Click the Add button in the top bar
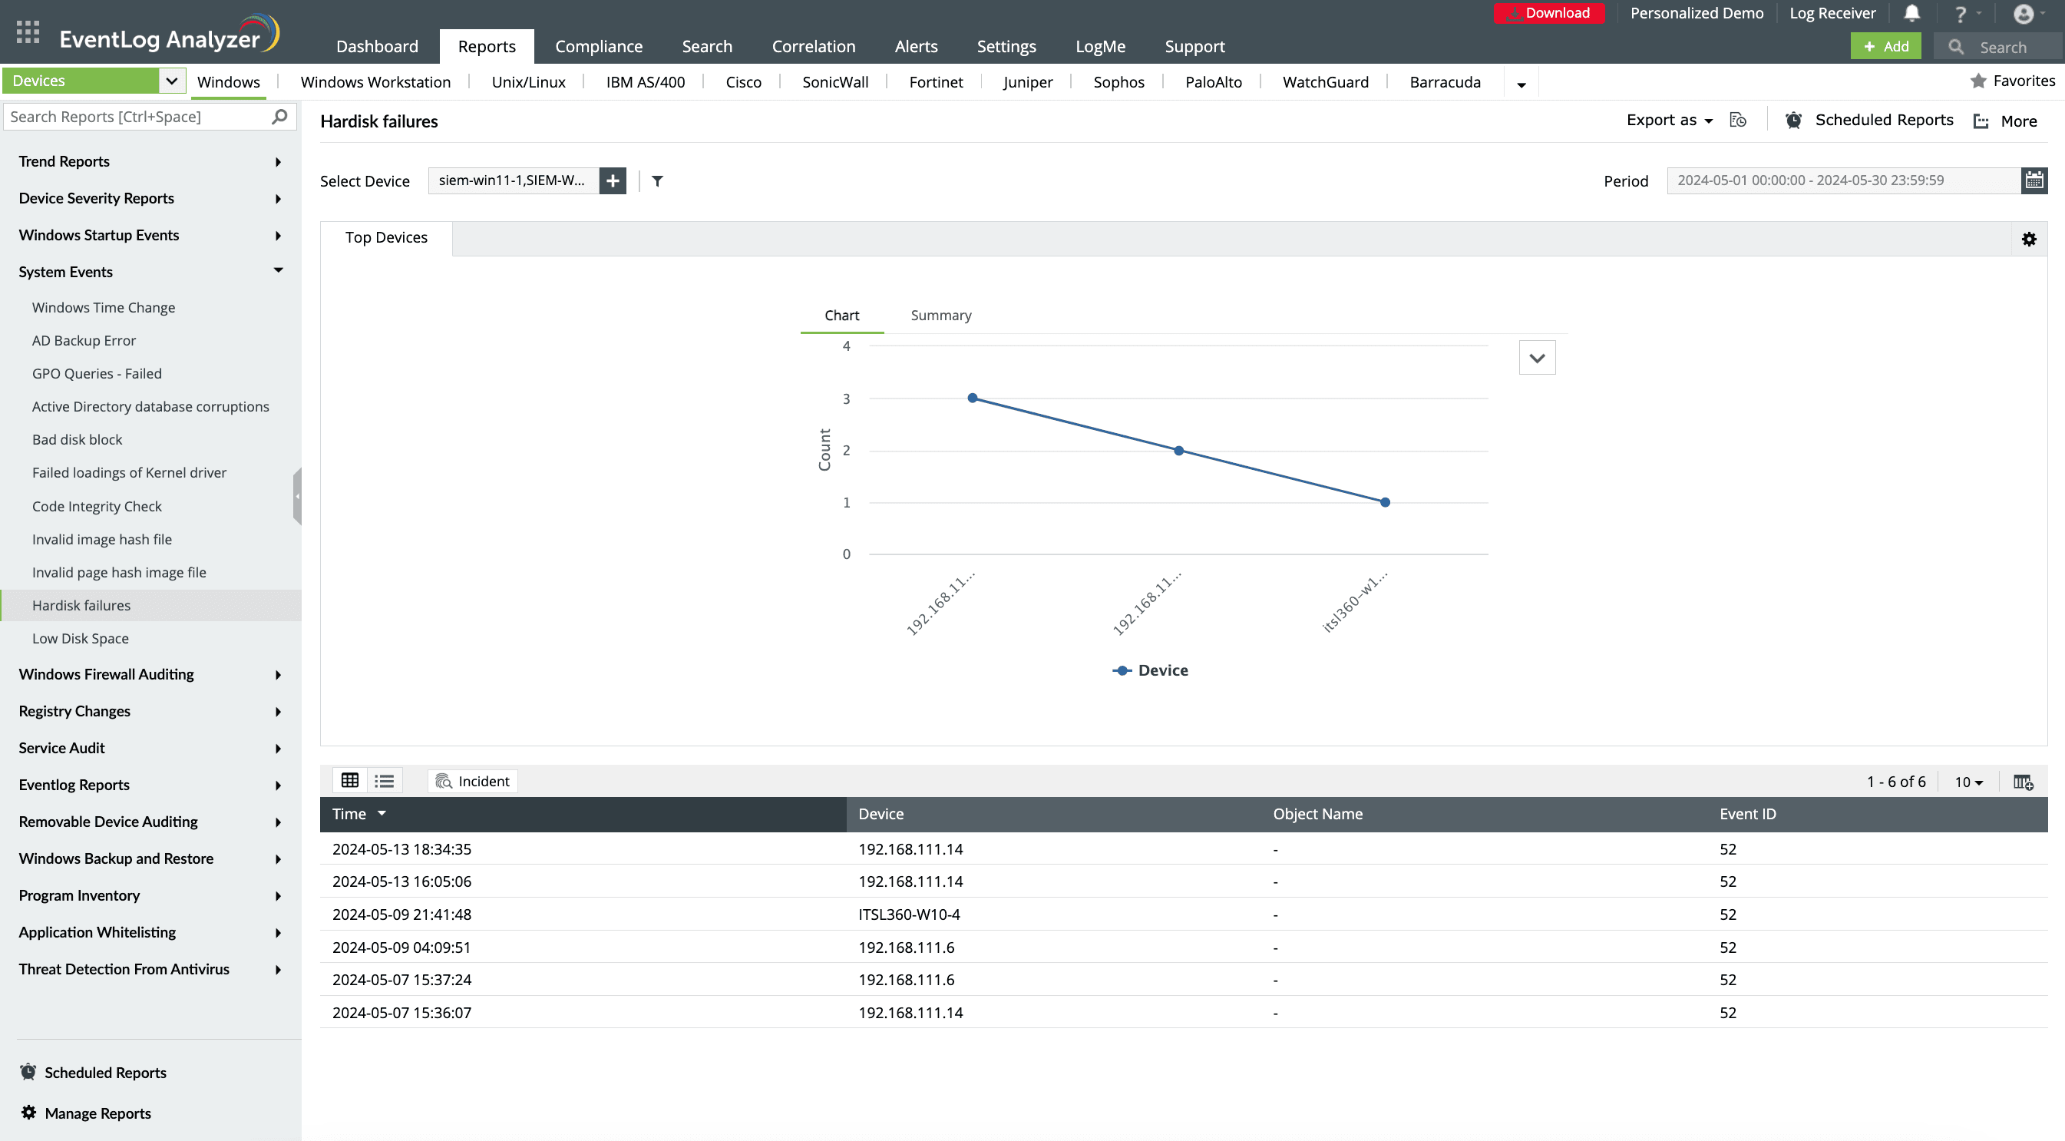 [x=1885, y=46]
